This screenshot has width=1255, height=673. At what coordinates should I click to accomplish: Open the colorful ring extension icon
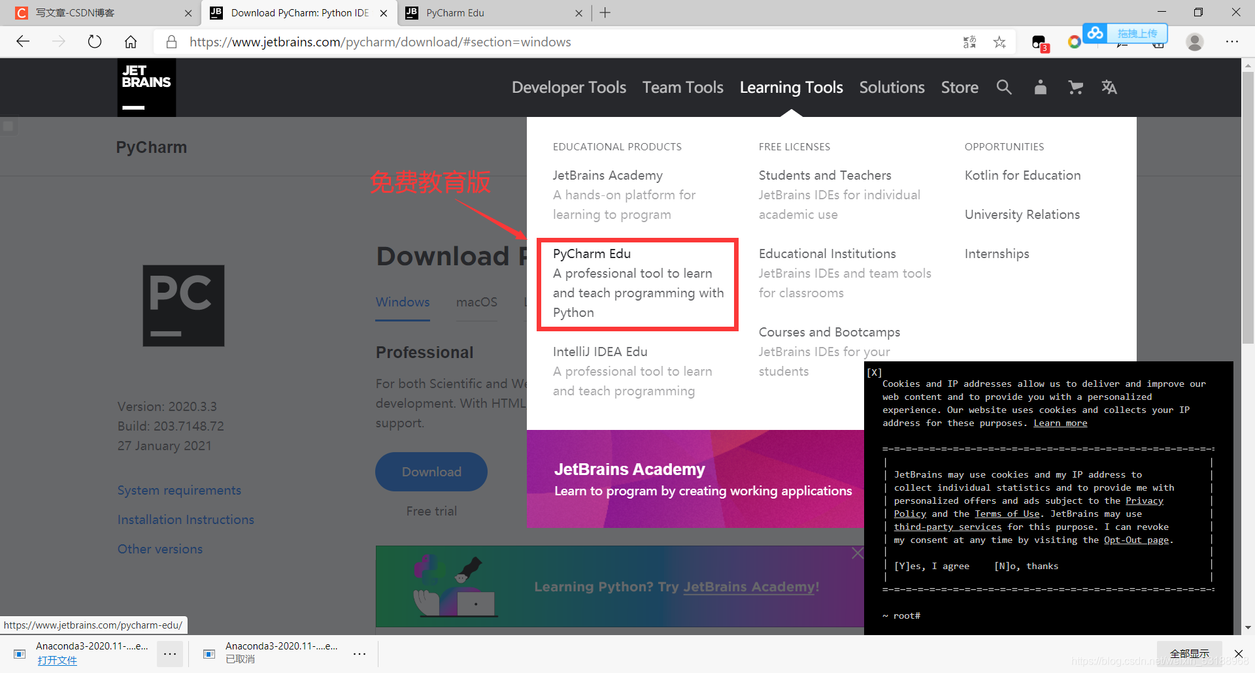tap(1074, 42)
